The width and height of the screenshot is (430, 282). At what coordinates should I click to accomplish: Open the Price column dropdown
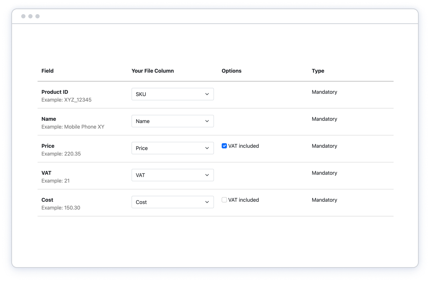coord(172,148)
